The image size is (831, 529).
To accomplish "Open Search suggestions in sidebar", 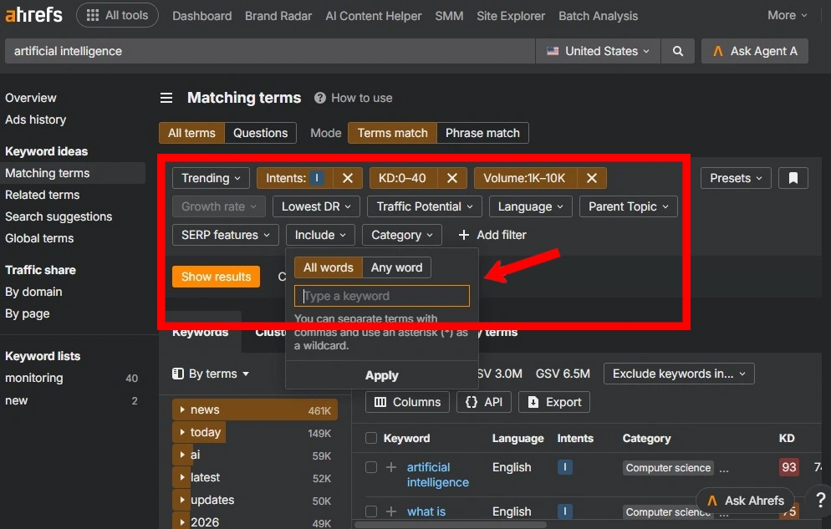I will (x=59, y=216).
